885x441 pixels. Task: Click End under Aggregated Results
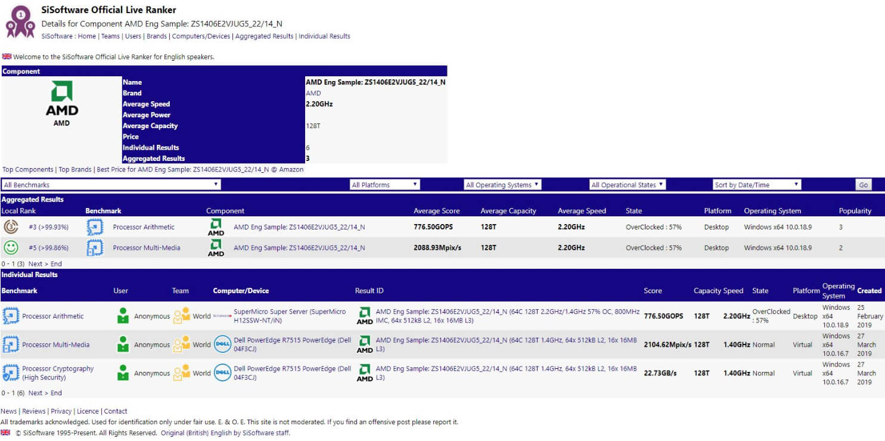pyautogui.click(x=56, y=263)
